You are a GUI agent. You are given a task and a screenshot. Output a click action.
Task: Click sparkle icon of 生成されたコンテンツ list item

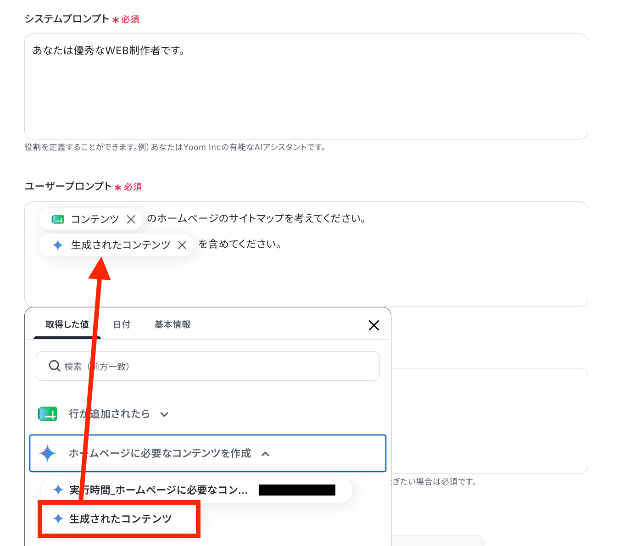tap(58, 518)
